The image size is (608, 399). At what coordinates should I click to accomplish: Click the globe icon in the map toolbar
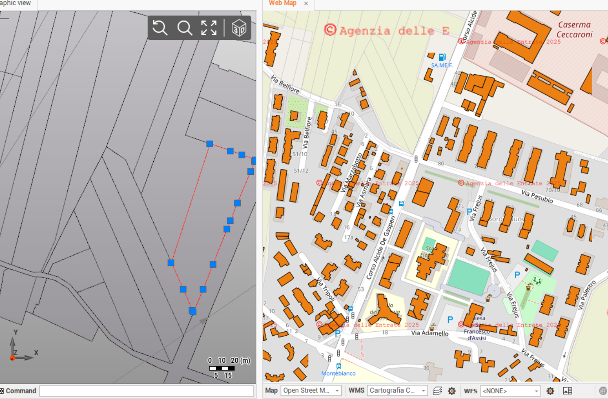pos(603,391)
